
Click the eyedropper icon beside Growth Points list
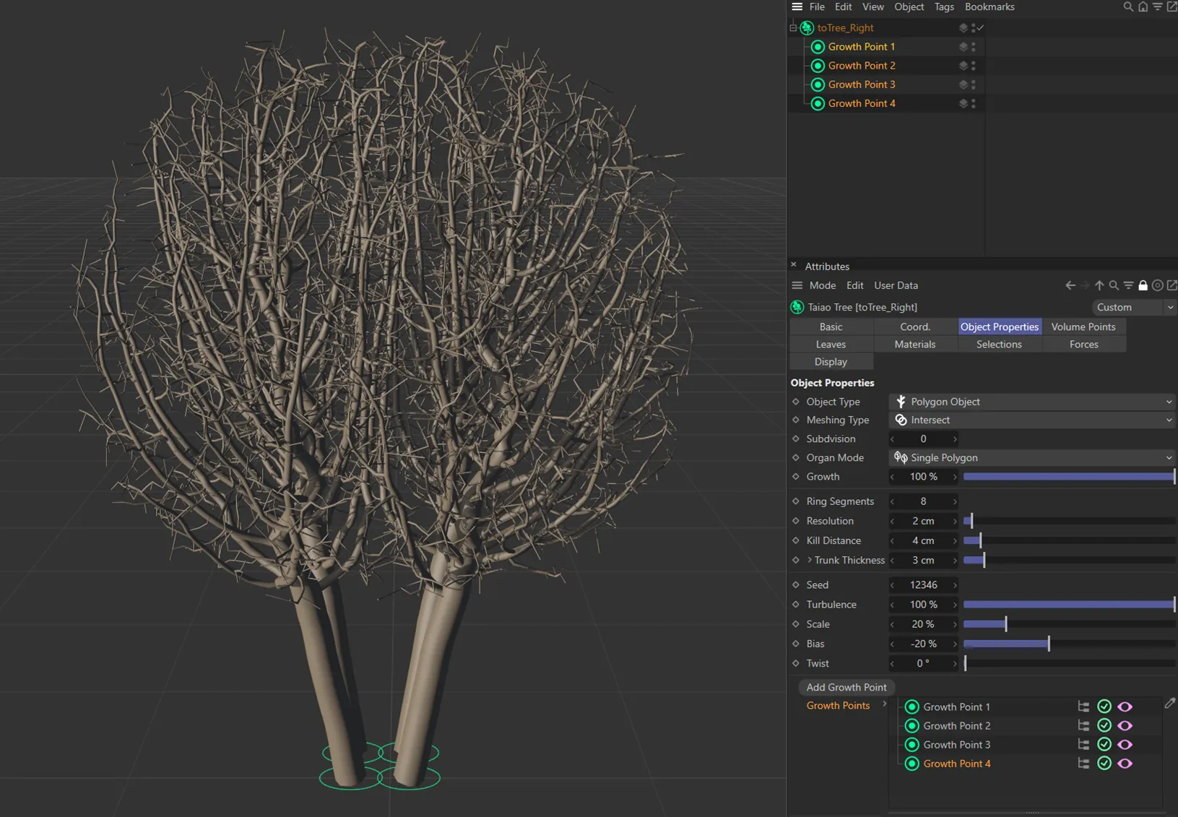pos(1169,703)
